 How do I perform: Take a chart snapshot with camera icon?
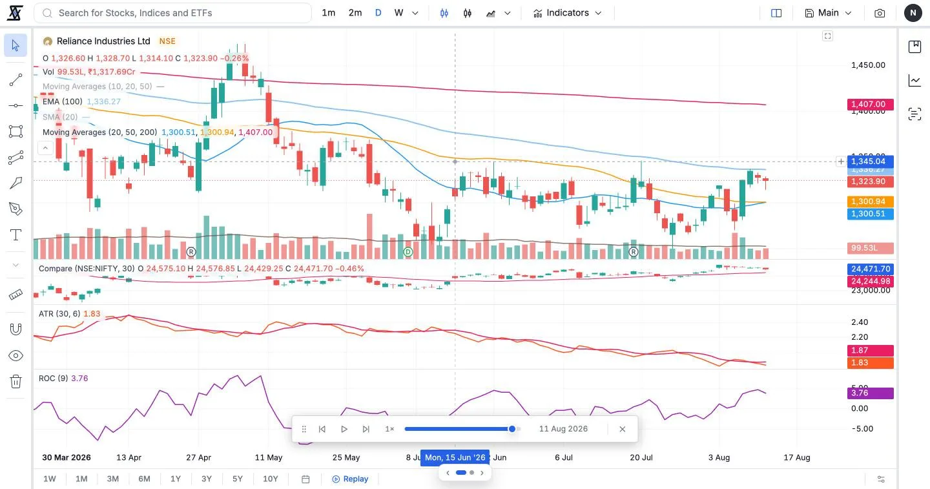coord(880,13)
